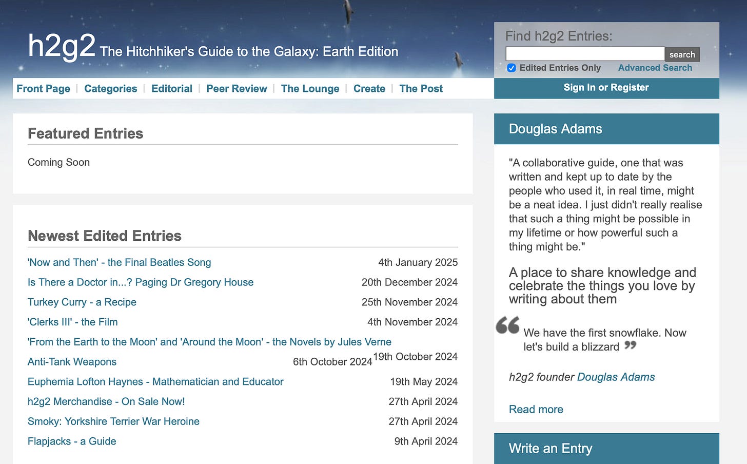Image resolution: width=747 pixels, height=464 pixels.
Task: Click the date 25th November 2024
Action: pyautogui.click(x=410, y=302)
